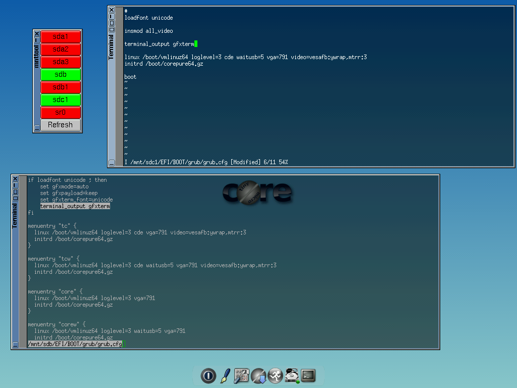Click 'terminal_output gfxterm' in the upper Terminal
Viewport: 517px width, 388px height.
click(x=159, y=44)
